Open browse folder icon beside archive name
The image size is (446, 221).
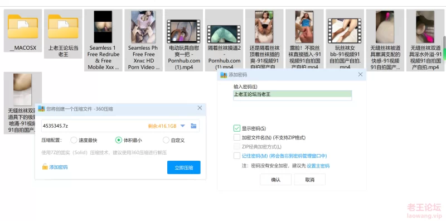point(193,126)
